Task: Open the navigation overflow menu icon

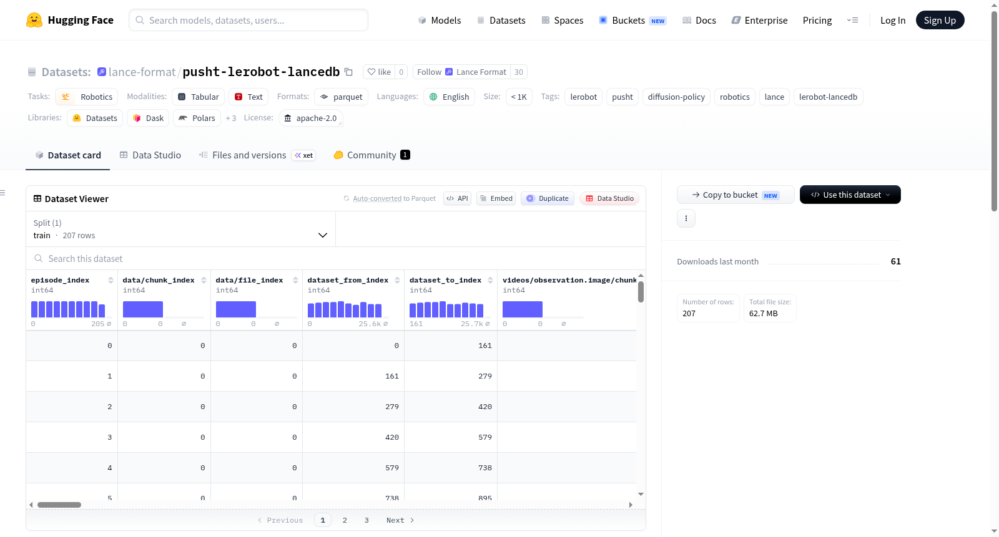Action: [x=852, y=20]
